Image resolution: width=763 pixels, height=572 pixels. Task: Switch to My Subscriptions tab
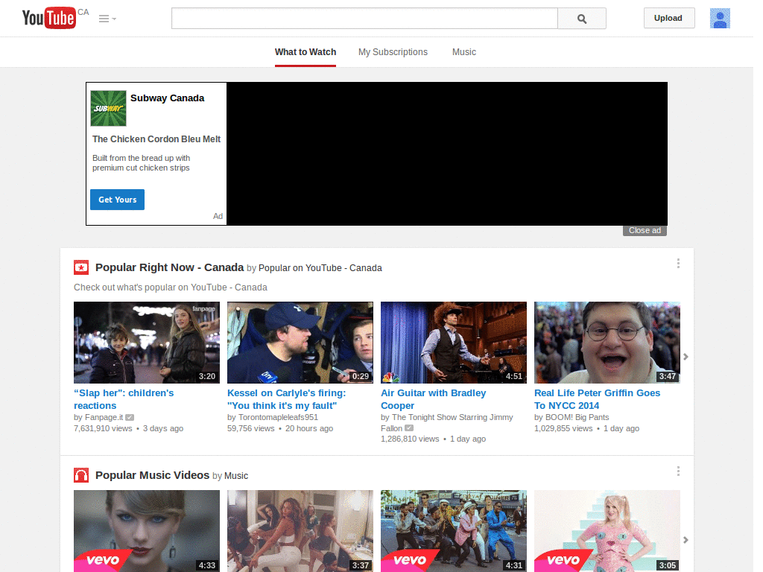[393, 52]
